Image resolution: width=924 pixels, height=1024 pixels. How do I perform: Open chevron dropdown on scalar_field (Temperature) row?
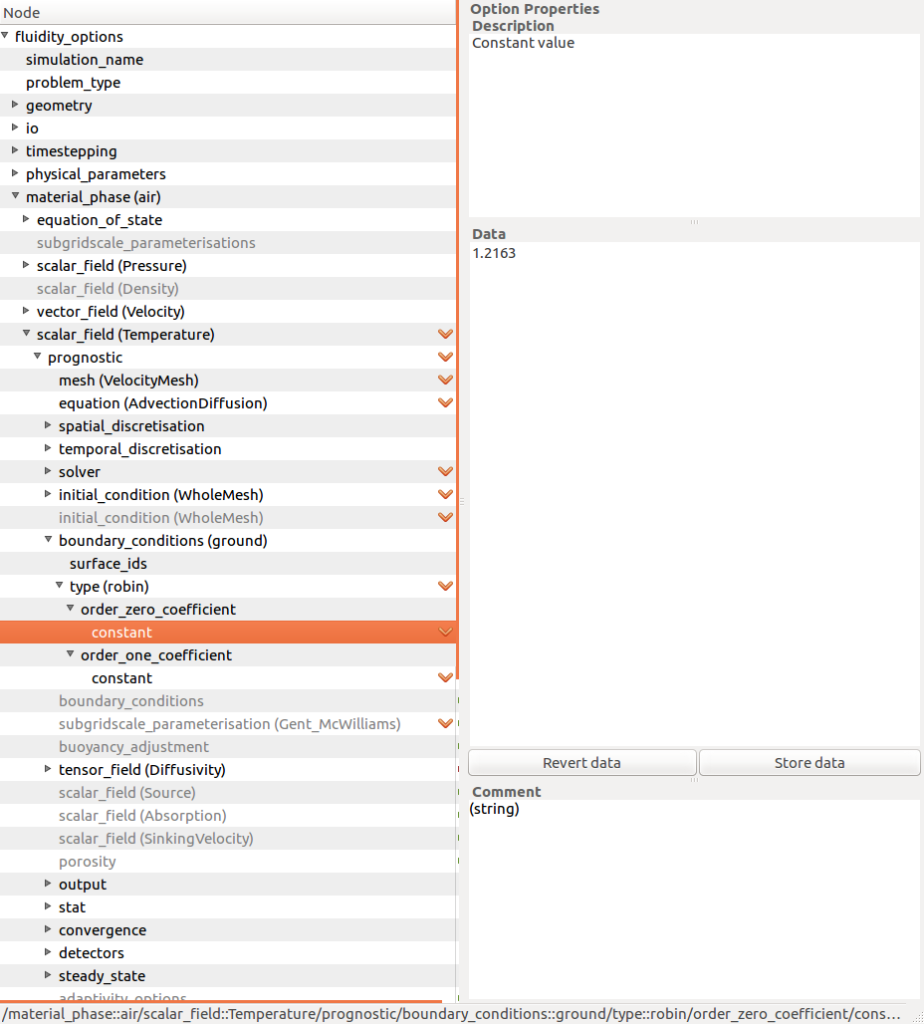445,335
